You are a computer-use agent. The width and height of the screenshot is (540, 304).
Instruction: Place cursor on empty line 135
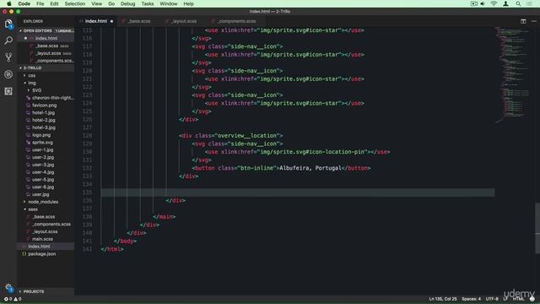click(x=298, y=193)
